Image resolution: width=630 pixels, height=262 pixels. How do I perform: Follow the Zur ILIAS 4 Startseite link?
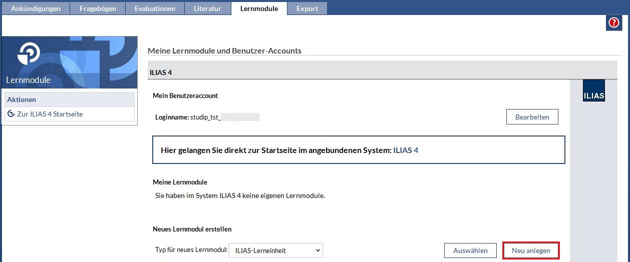50,114
